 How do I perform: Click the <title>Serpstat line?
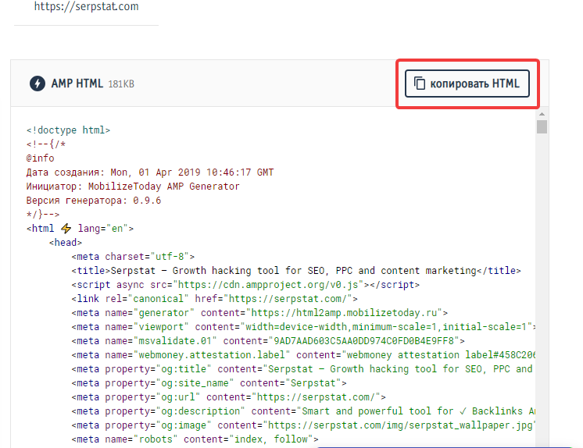click(296, 271)
